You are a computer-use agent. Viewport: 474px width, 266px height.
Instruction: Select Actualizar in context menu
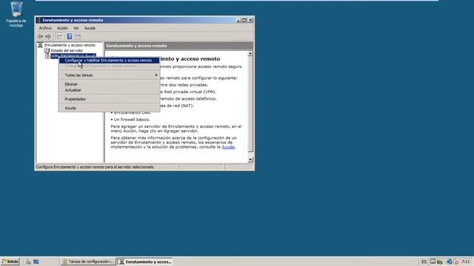click(109, 90)
